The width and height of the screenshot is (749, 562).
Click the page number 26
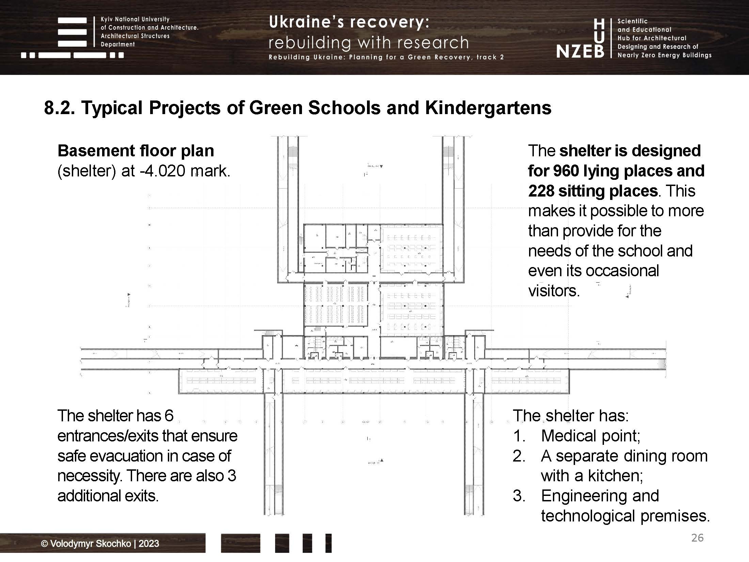click(697, 538)
